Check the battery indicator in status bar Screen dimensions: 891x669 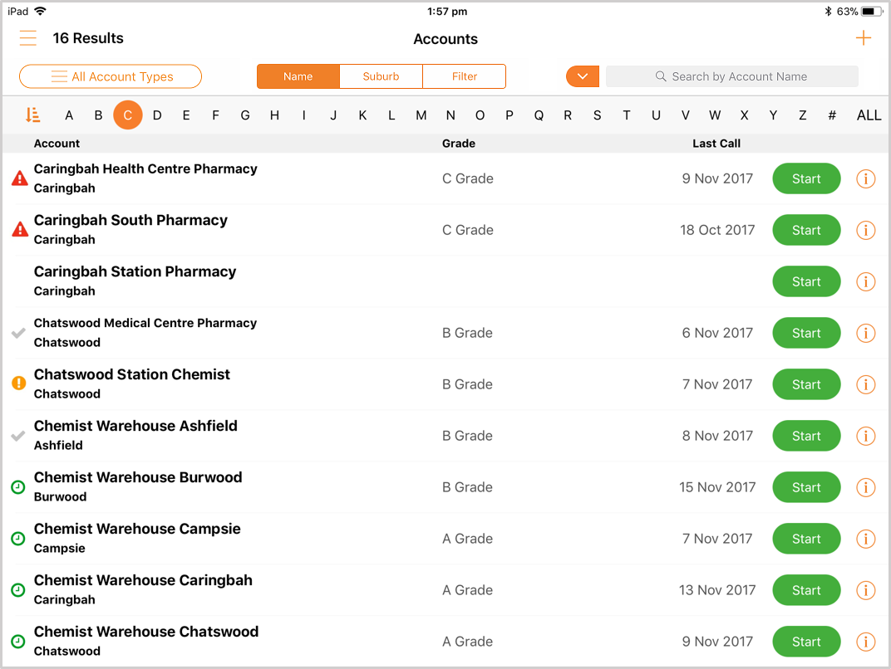click(x=872, y=12)
